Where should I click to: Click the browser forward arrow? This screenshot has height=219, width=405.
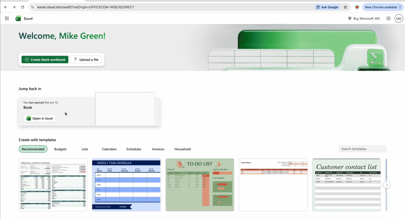point(14,7)
